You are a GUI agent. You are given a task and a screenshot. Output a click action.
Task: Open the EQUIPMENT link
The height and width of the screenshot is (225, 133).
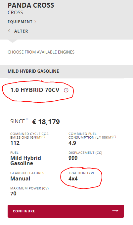tap(20, 22)
